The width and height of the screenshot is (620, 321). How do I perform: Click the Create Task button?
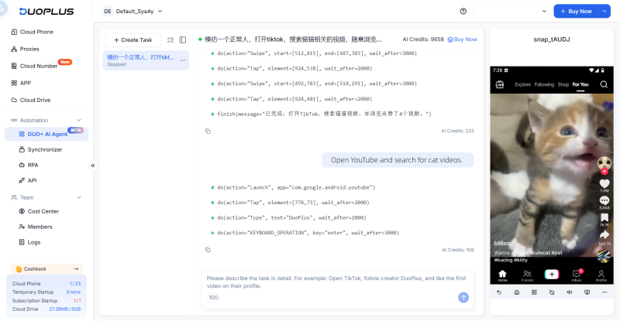[133, 39]
